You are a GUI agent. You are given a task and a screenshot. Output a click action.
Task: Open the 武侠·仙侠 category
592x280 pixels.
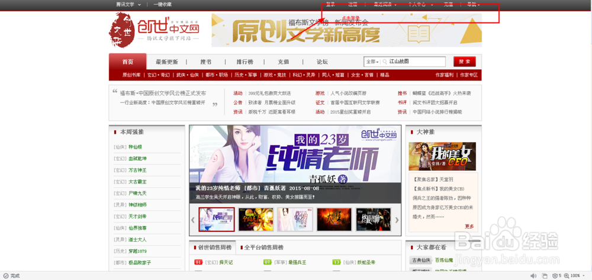tap(188, 75)
